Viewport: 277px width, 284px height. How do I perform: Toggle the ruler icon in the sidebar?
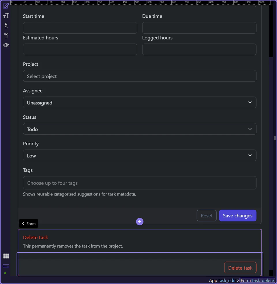coord(6,266)
